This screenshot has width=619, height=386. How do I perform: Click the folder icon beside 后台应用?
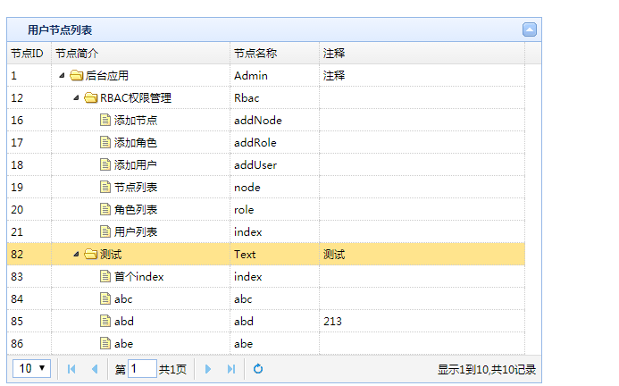76,76
